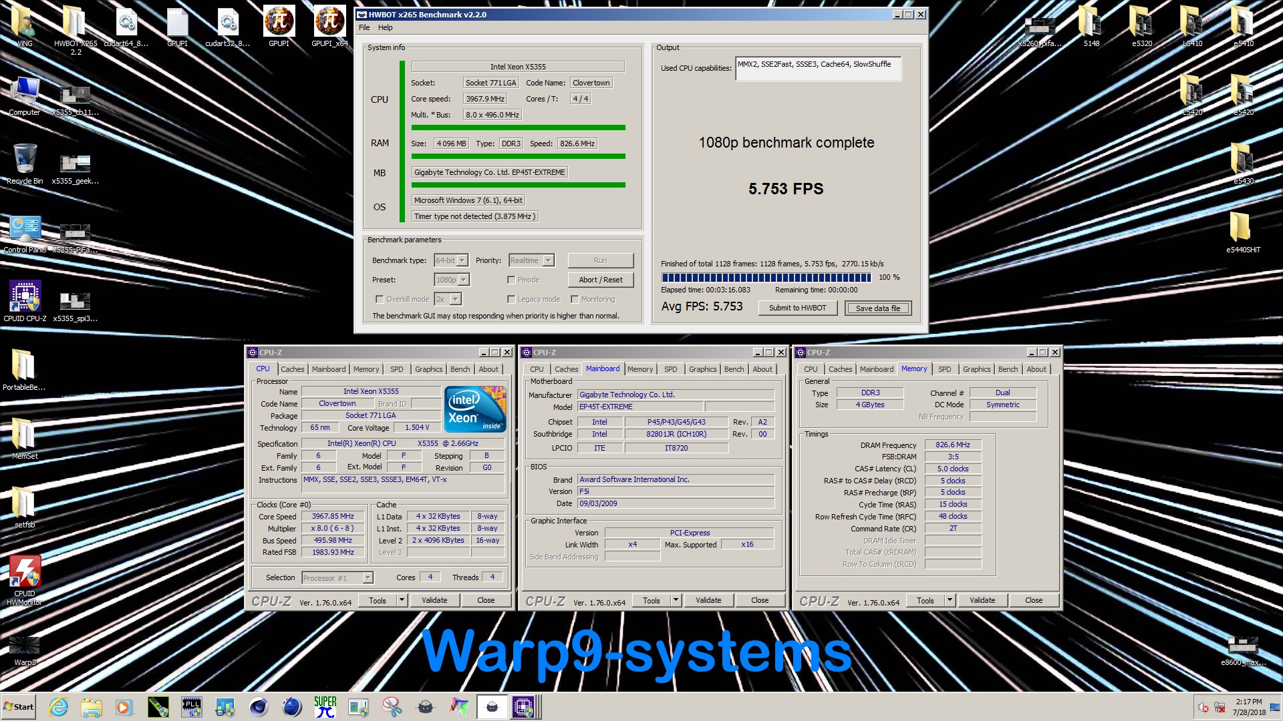Switch to Bench tab in left CPU-Z window
This screenshot has height=721, width=1283.
coord(460,369)
